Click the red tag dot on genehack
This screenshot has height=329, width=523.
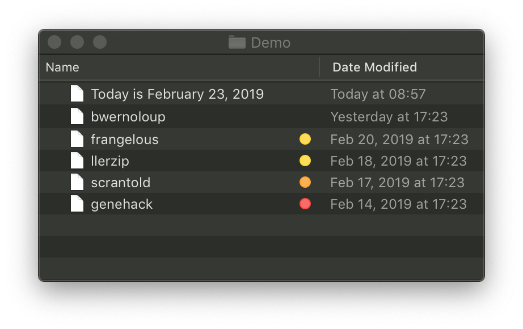305,204
